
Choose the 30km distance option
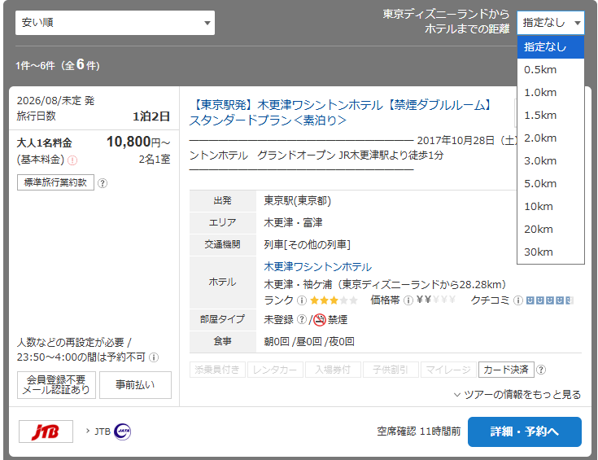[x=550, y=252]
